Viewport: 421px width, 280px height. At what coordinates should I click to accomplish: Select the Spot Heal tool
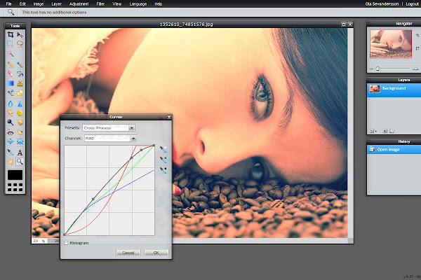coord(20,132)
